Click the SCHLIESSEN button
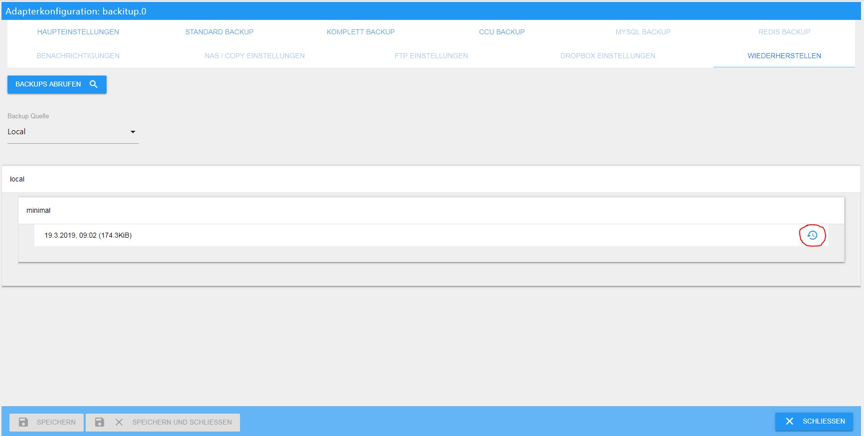Viewport: 864px width, 436px height. [814, 421]
